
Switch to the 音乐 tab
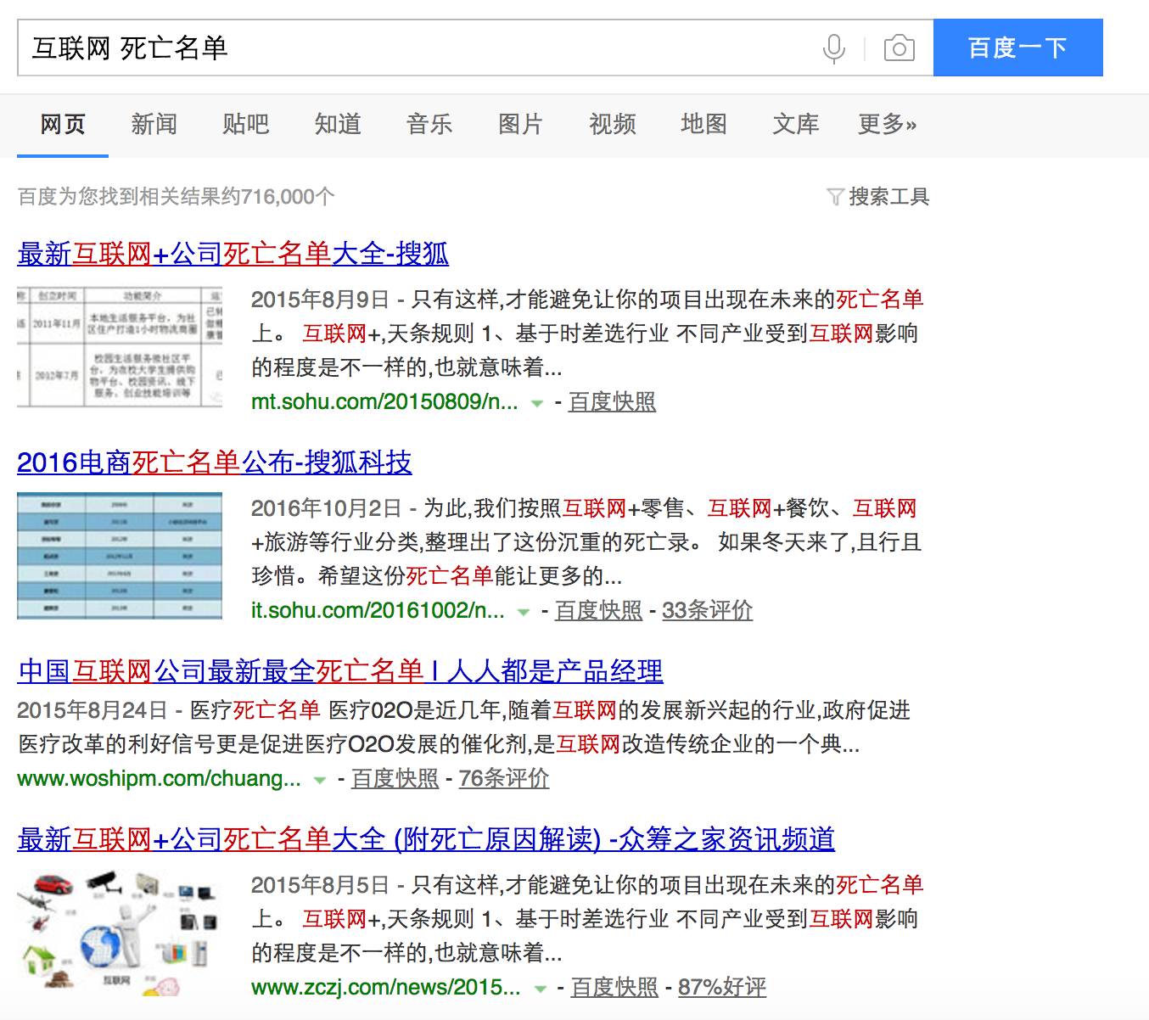pos(429,124)
